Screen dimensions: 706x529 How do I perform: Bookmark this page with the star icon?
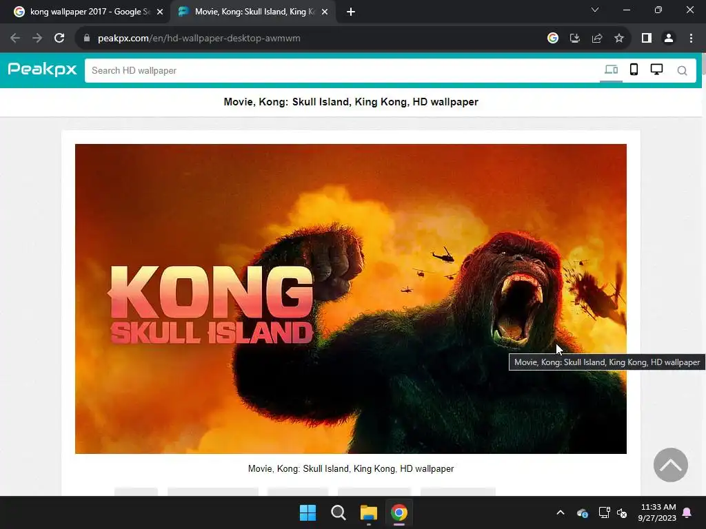[619, 39]
